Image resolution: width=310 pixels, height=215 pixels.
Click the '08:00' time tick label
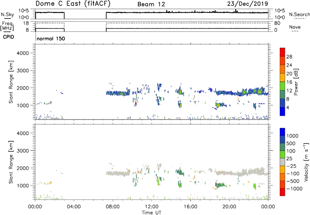pyautogui.click(x=113, y=207)
